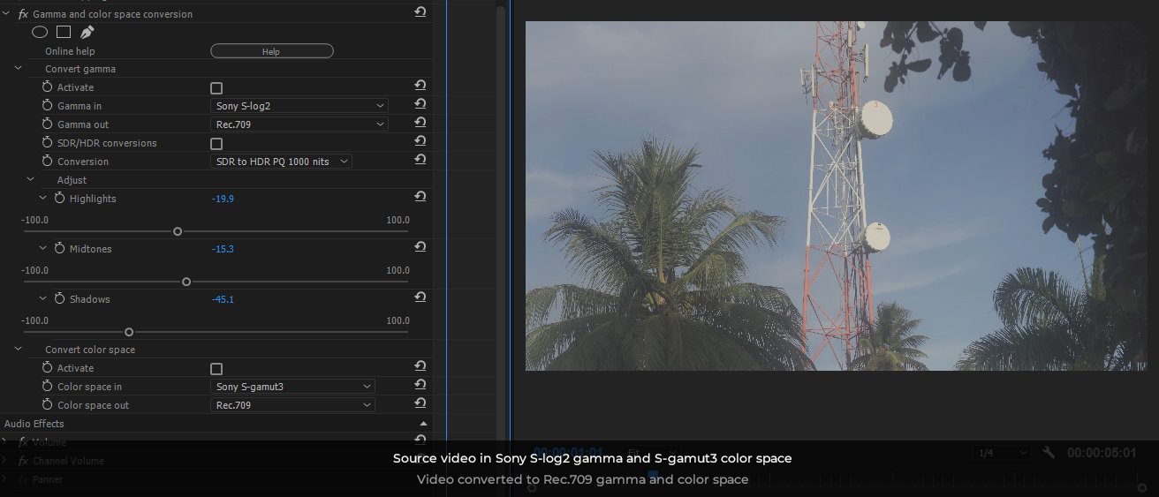Select the ellipse mask tool
1159x497 pixels.
40,32
